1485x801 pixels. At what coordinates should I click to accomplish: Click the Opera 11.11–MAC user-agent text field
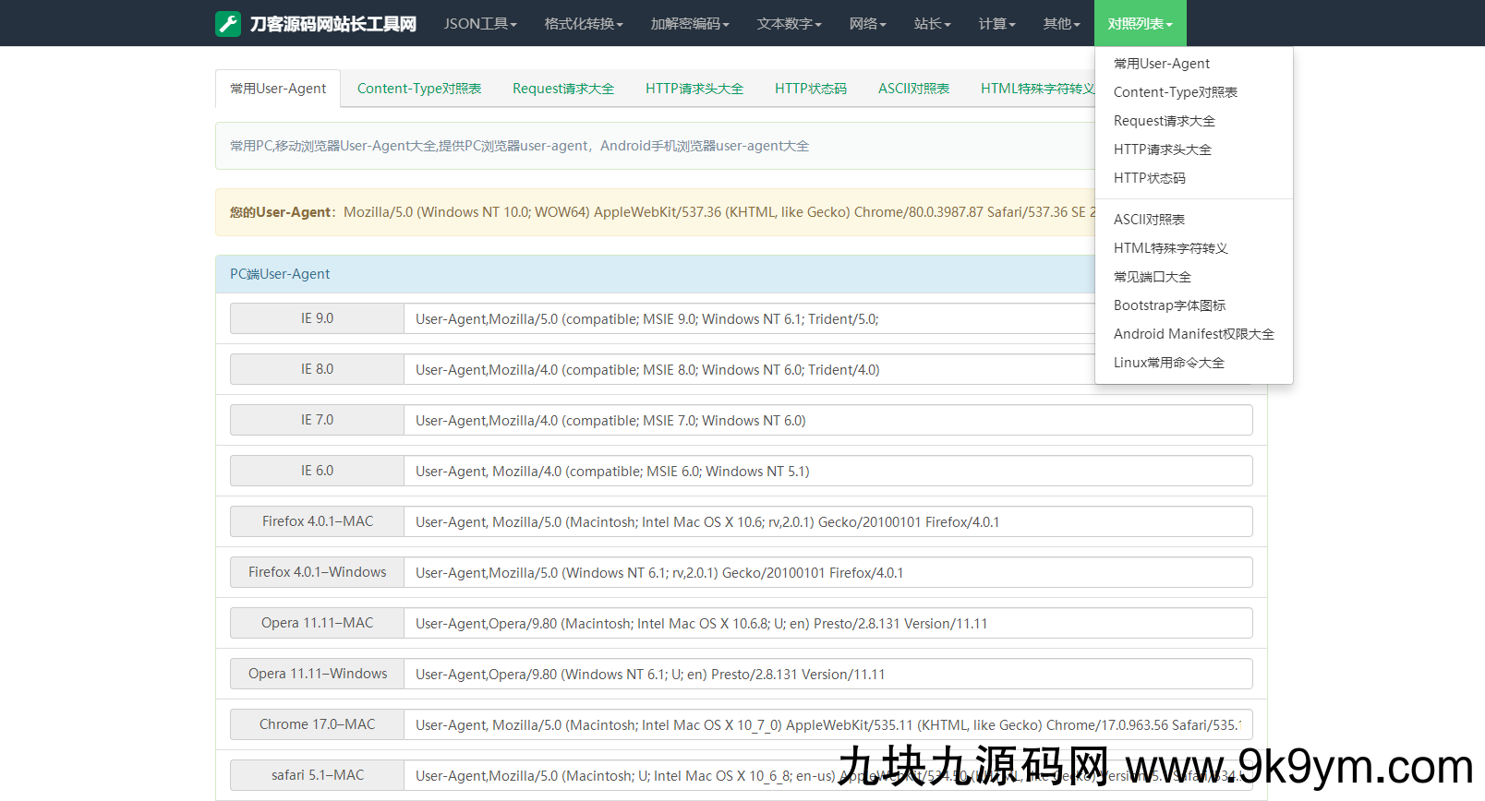(x=827, y=623)
